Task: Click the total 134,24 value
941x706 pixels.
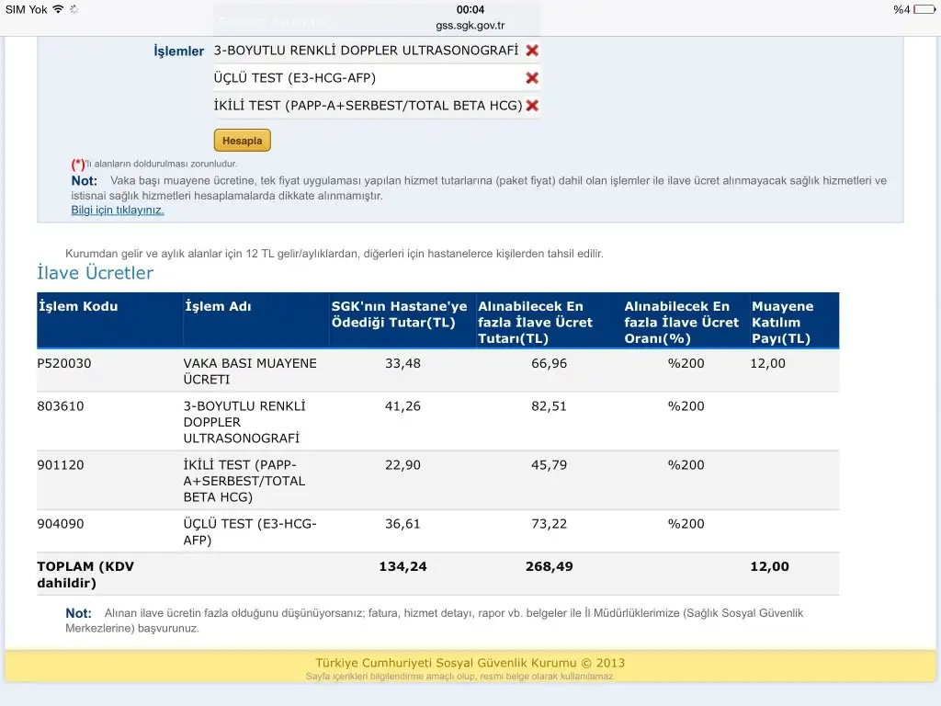Action: click(x=402, y=566)
